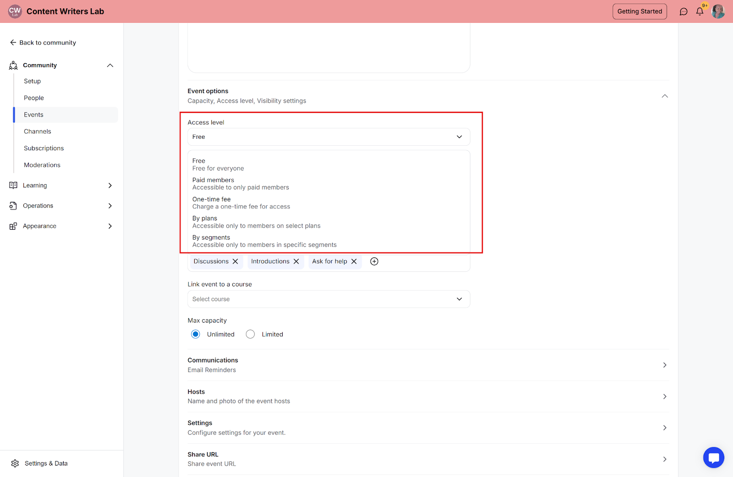Expand the Appearance sidebar section
733x477 pixels.
[110, 226]
